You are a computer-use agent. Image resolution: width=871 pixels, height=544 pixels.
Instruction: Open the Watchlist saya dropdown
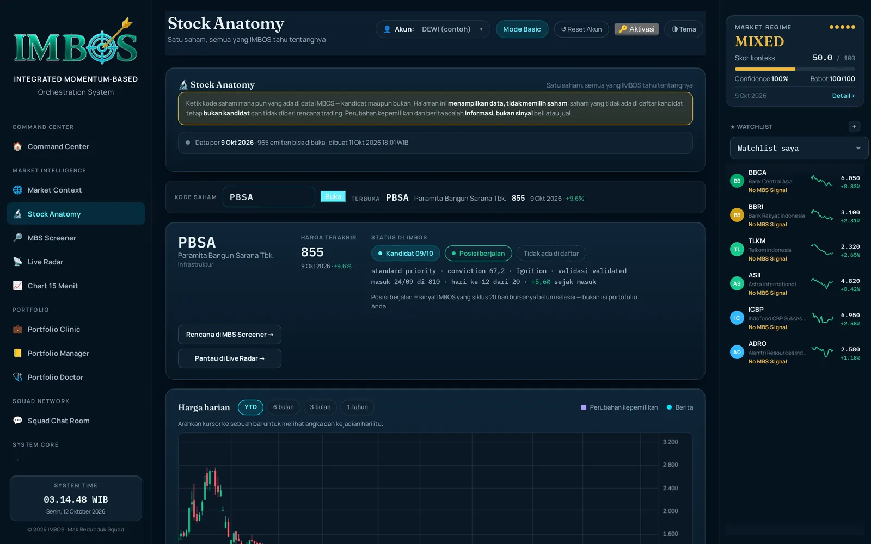799,148
